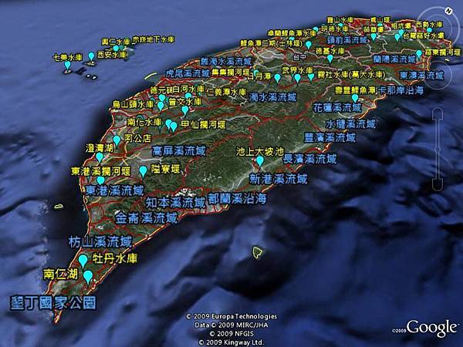Click the 新港溪流域 label
This screenshot has height=347, width=463.
tap(279, 179)
